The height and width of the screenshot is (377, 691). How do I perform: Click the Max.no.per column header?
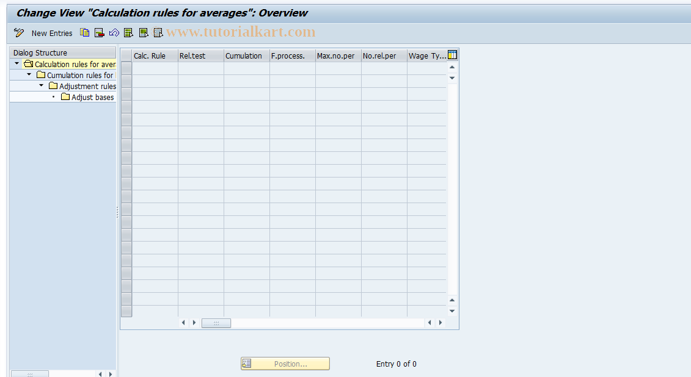tap(338, 56)
